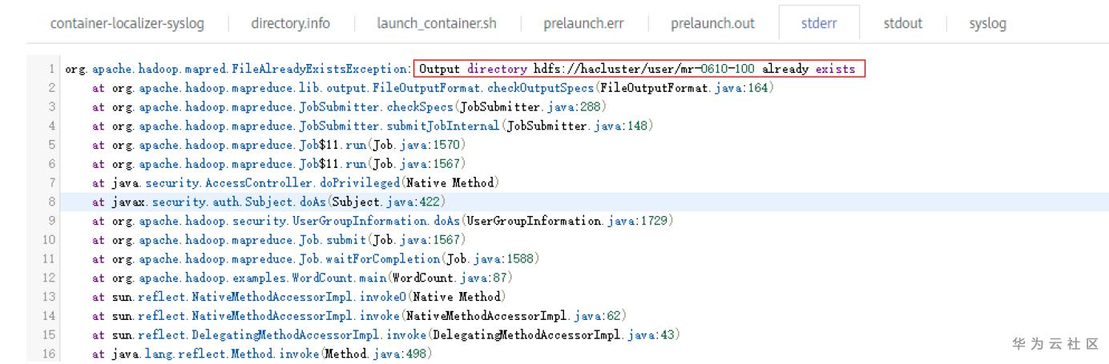Screen dimensions: 1109x364
Task: Click the JobSubmitter.checkSpecs stack line
Action: click(x=349, y=106)
